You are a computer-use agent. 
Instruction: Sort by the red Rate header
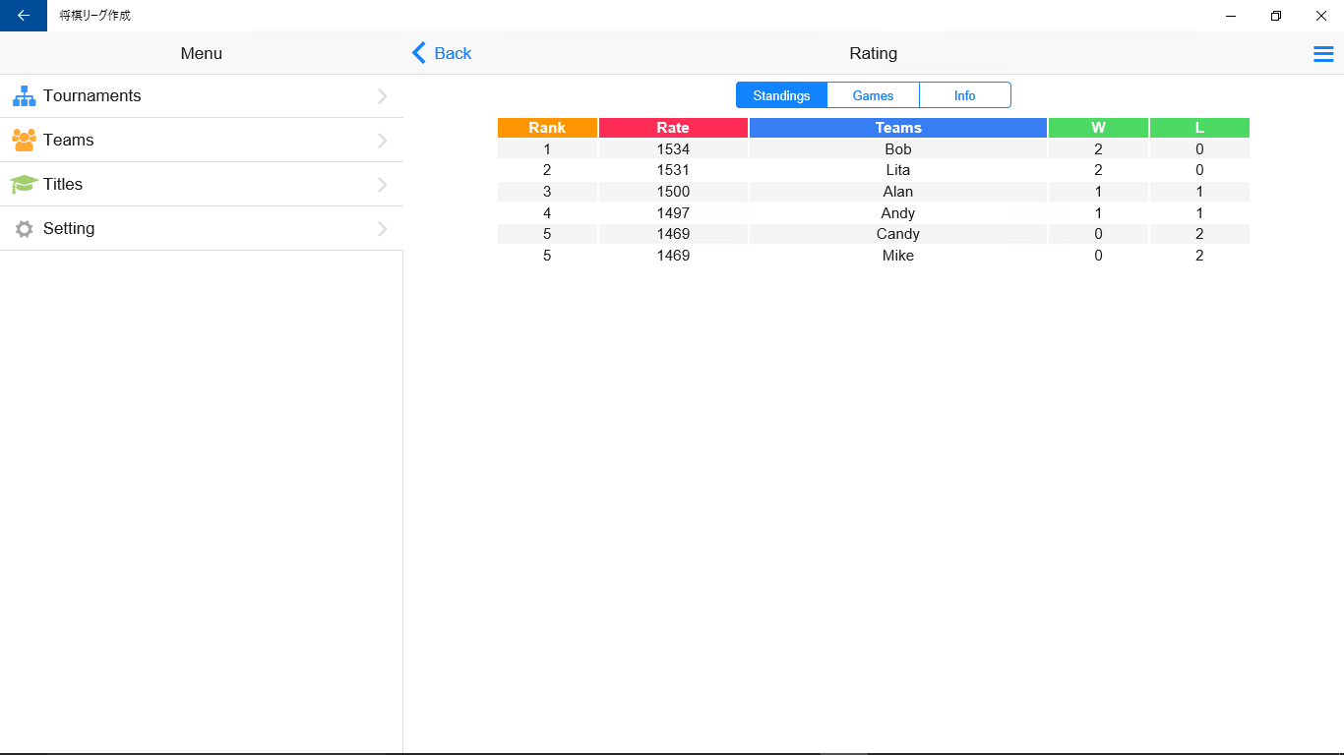[x=673, y=128]
